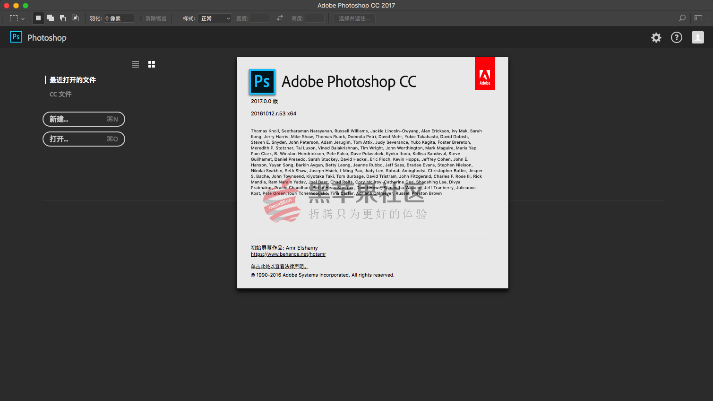Toggle the anti-alias (消除锯齿) checkbox

(x=141, y=18)
